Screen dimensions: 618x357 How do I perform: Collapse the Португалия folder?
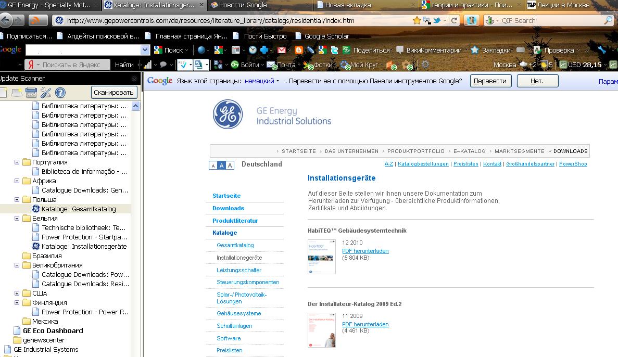click(17, 162)
